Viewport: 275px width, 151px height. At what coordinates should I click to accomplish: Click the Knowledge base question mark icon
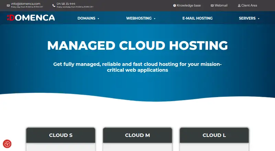click(175, 5)
